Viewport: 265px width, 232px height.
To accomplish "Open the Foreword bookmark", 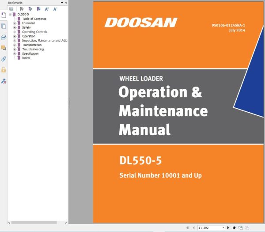I will tap(28, 23).
